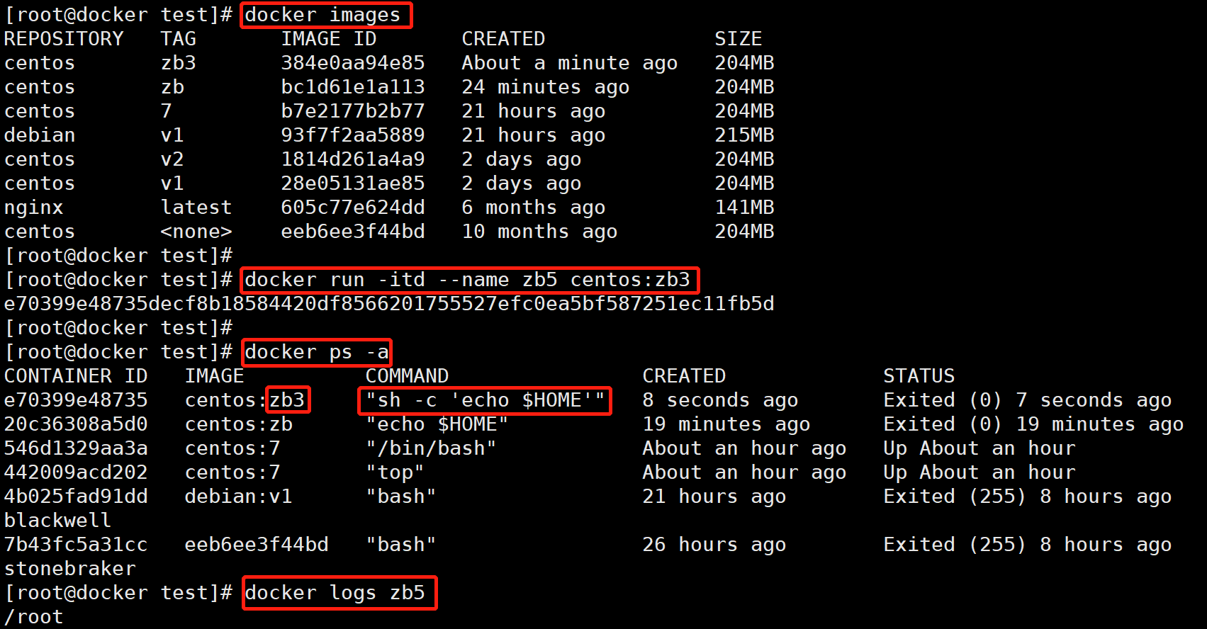
Task: Select the container name 'blackwell'
Action: (x=57, y=521)
